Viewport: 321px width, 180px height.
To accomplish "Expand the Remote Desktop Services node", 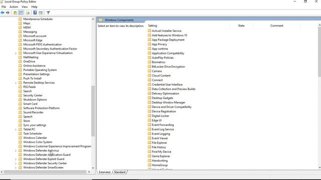I will [16, 83].
